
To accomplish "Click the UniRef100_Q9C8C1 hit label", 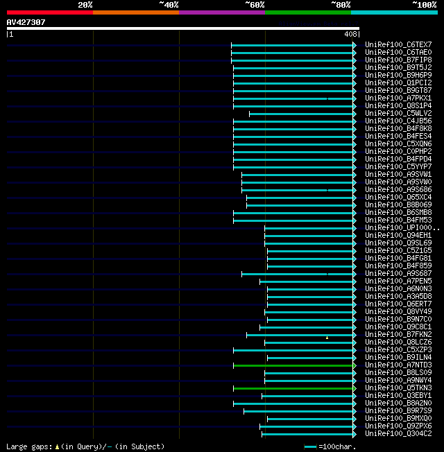I will 398,327.
